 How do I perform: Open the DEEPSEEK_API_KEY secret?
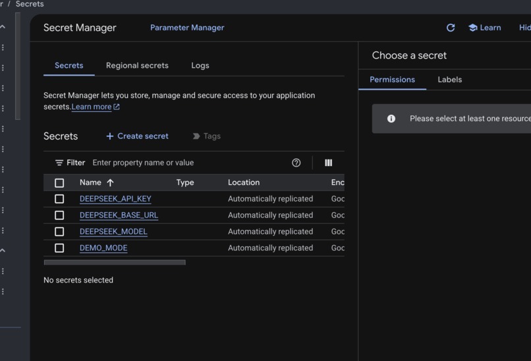(115, 199)
